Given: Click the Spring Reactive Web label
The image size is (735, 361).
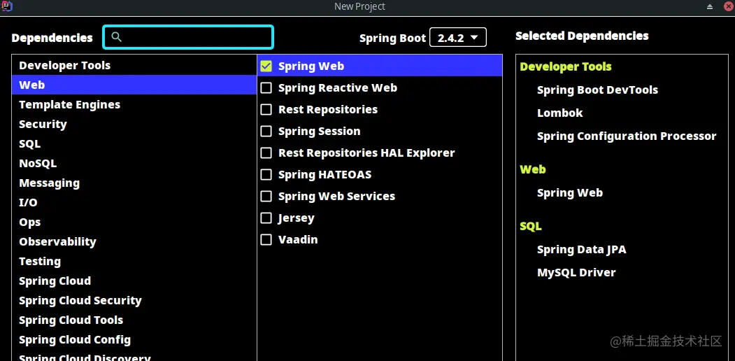Looking at the screenshot, I should pyautogui.click(x=338, y=88).
